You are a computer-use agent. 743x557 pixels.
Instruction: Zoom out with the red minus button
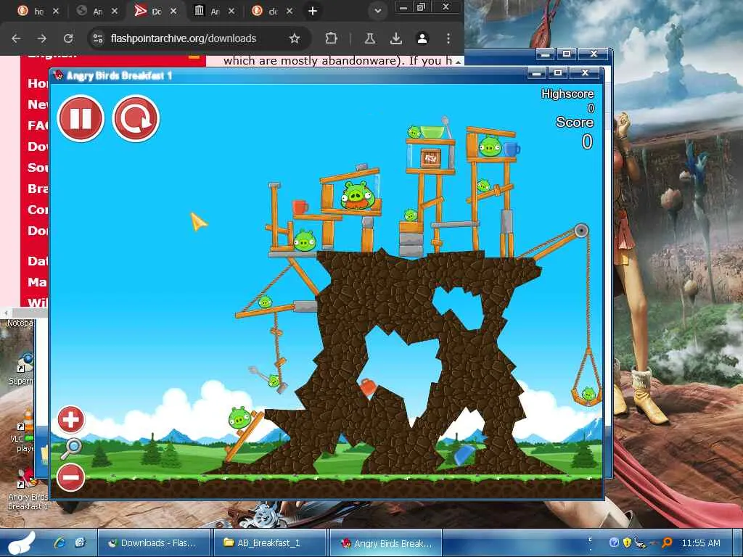(x=70, y=477)
